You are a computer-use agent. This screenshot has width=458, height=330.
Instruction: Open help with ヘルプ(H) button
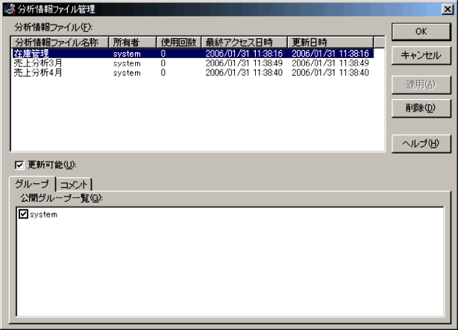click(421, 144)
